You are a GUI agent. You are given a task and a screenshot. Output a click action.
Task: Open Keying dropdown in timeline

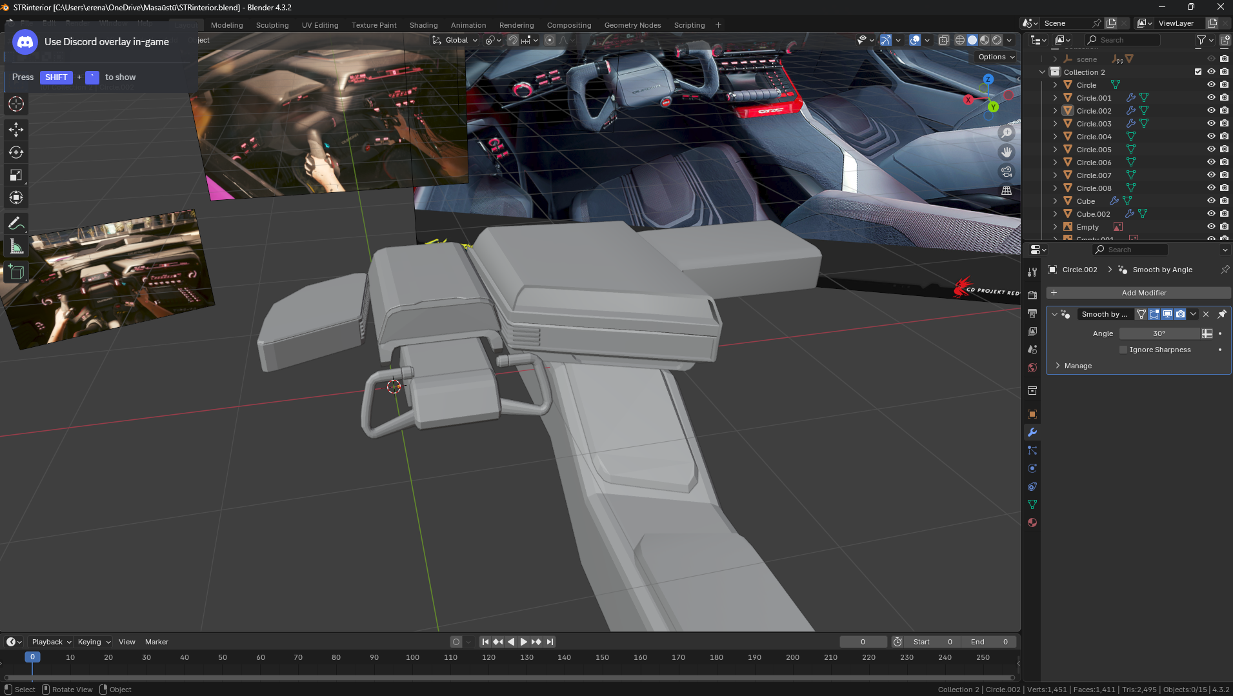point(94,642)
